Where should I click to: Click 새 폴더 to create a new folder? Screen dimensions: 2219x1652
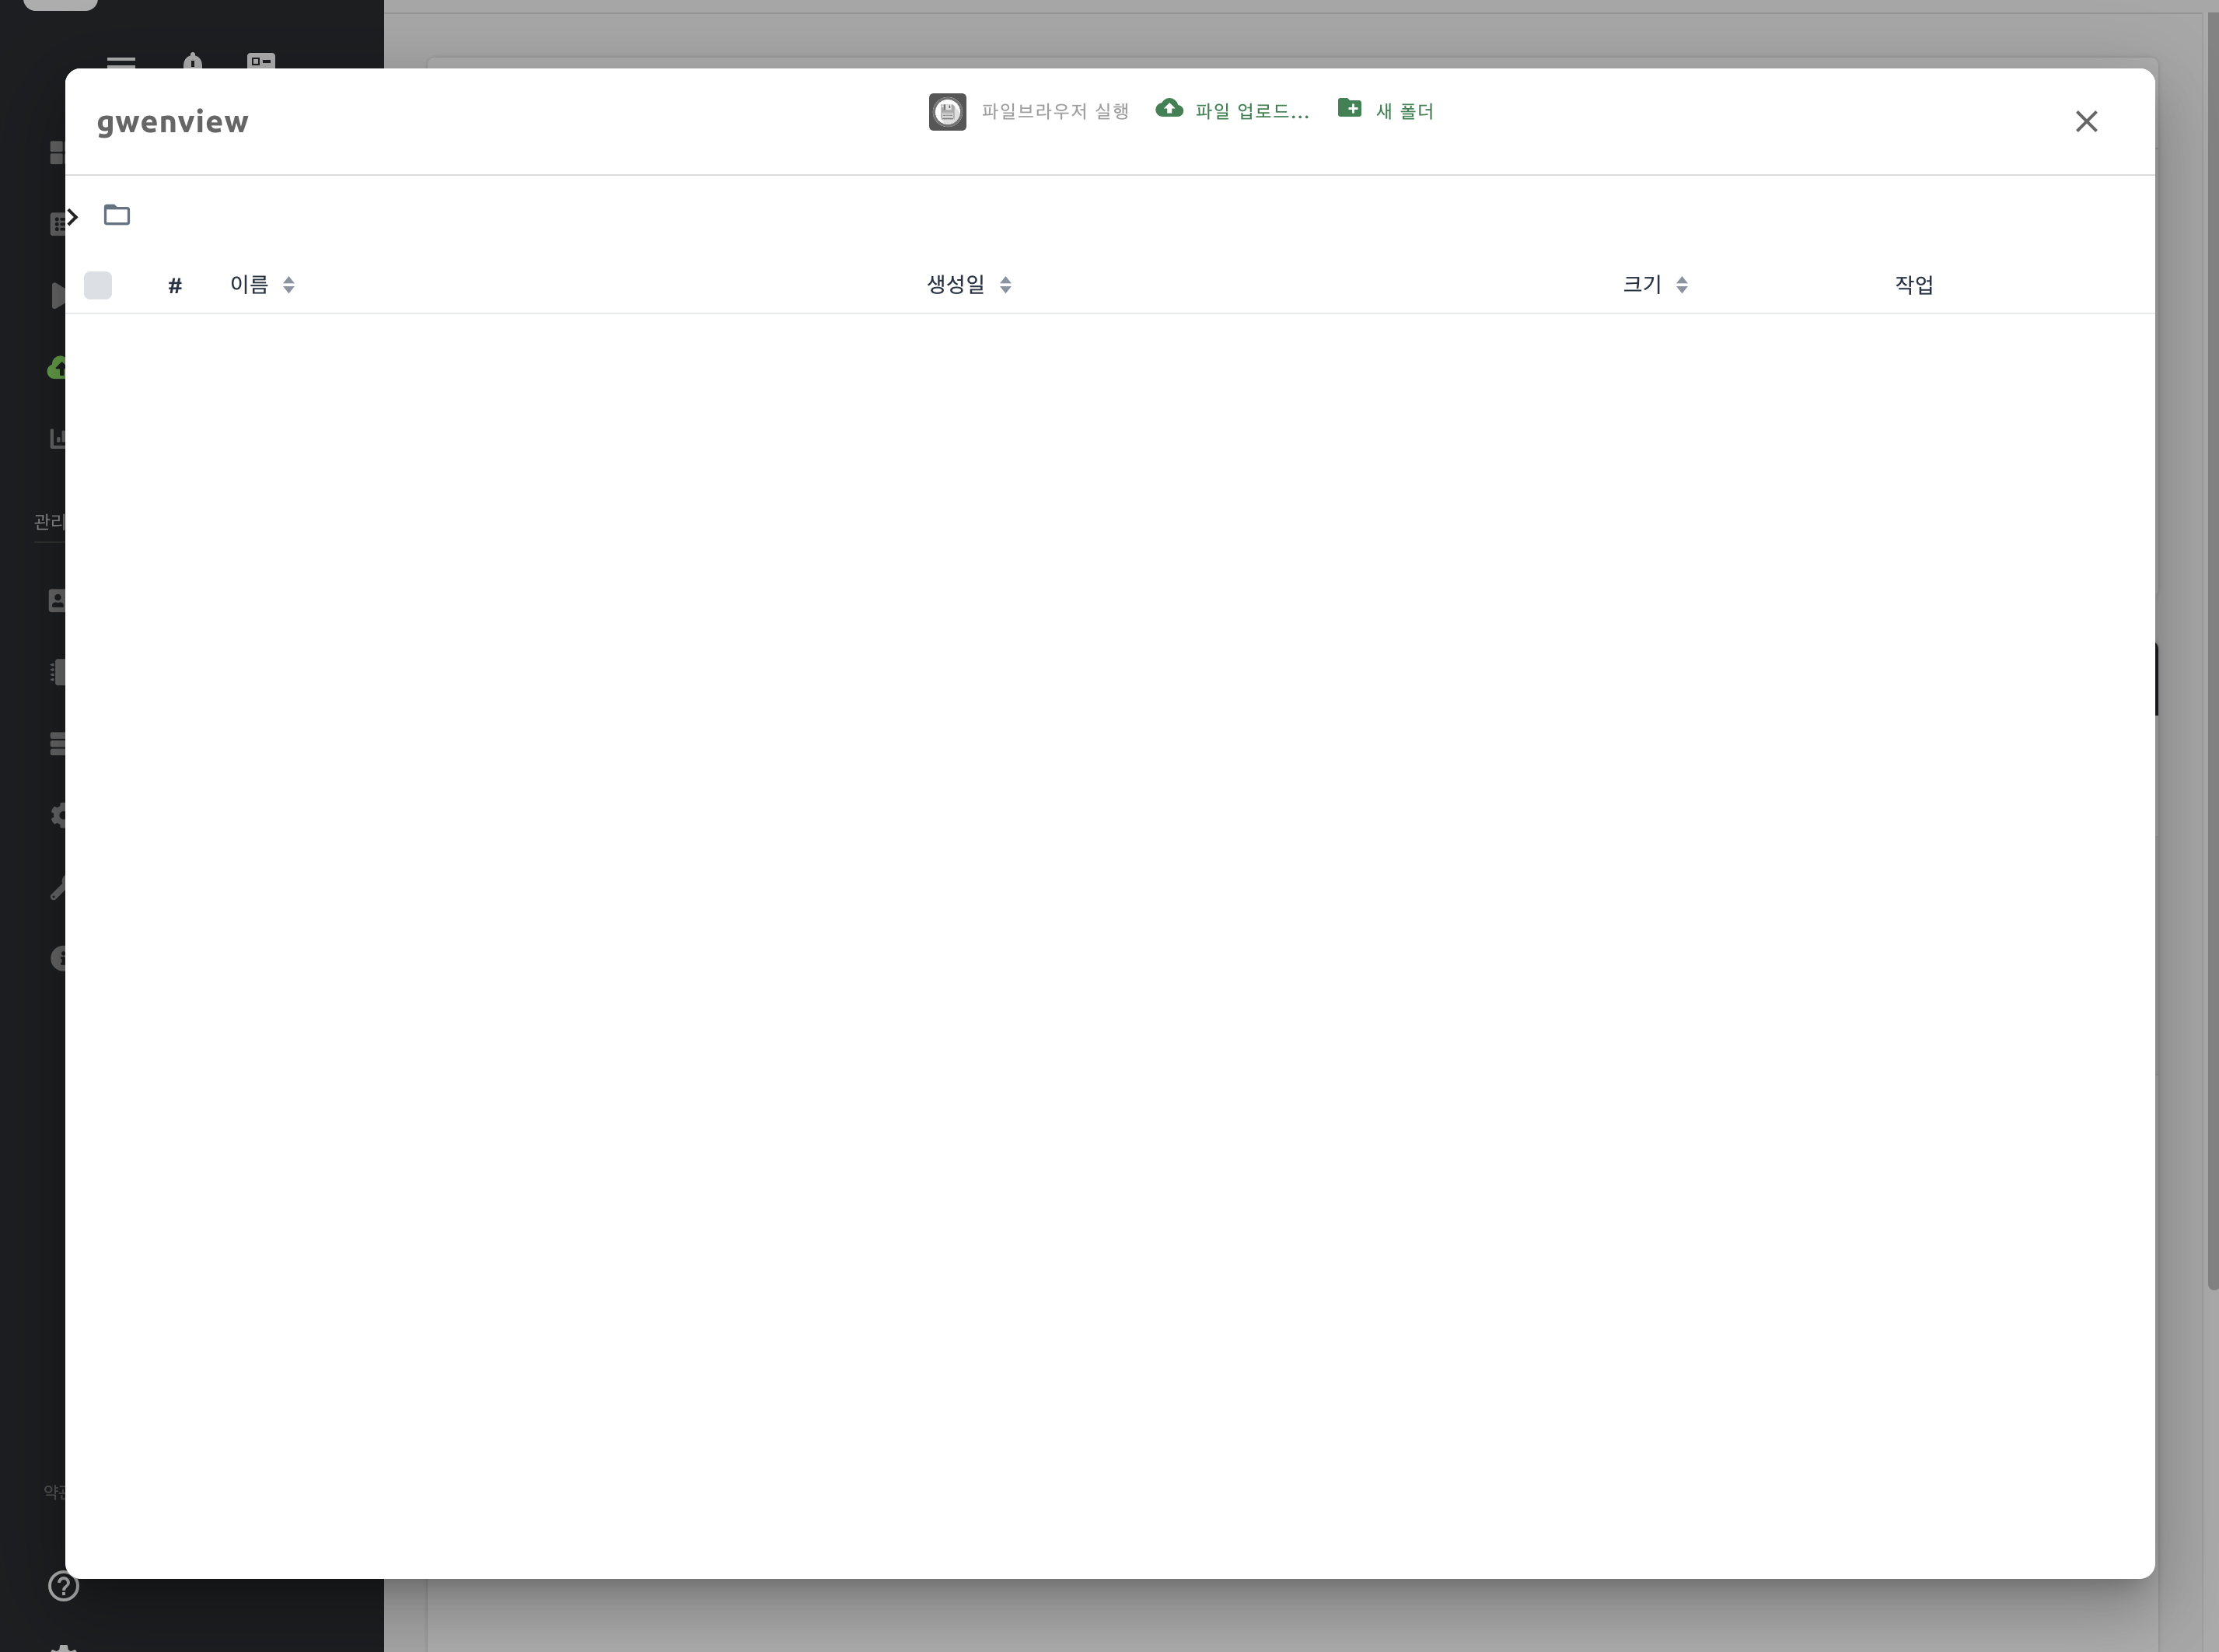[1387, 110]
